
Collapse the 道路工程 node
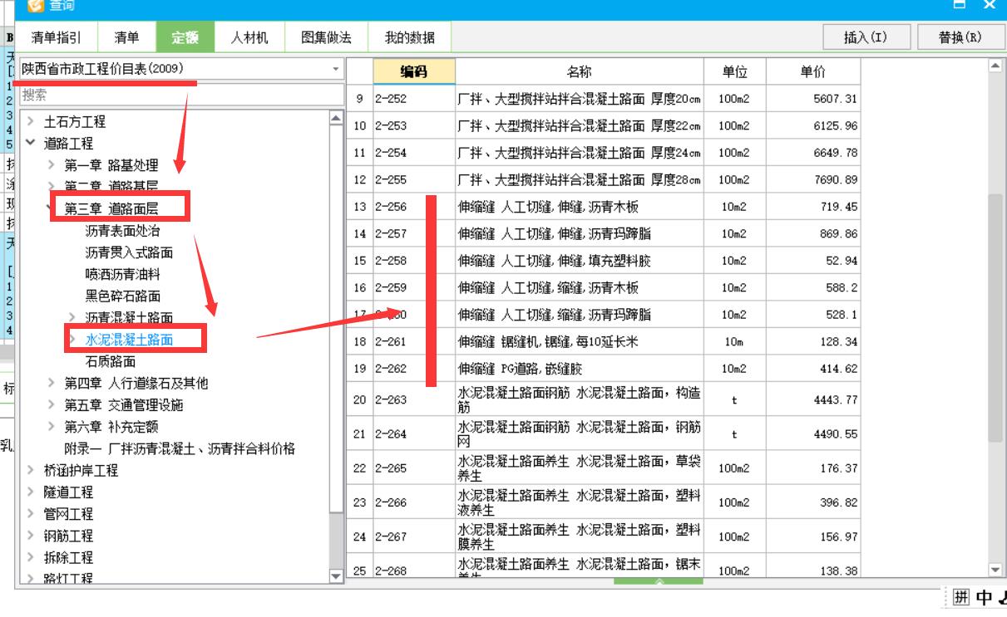point(31,144)
